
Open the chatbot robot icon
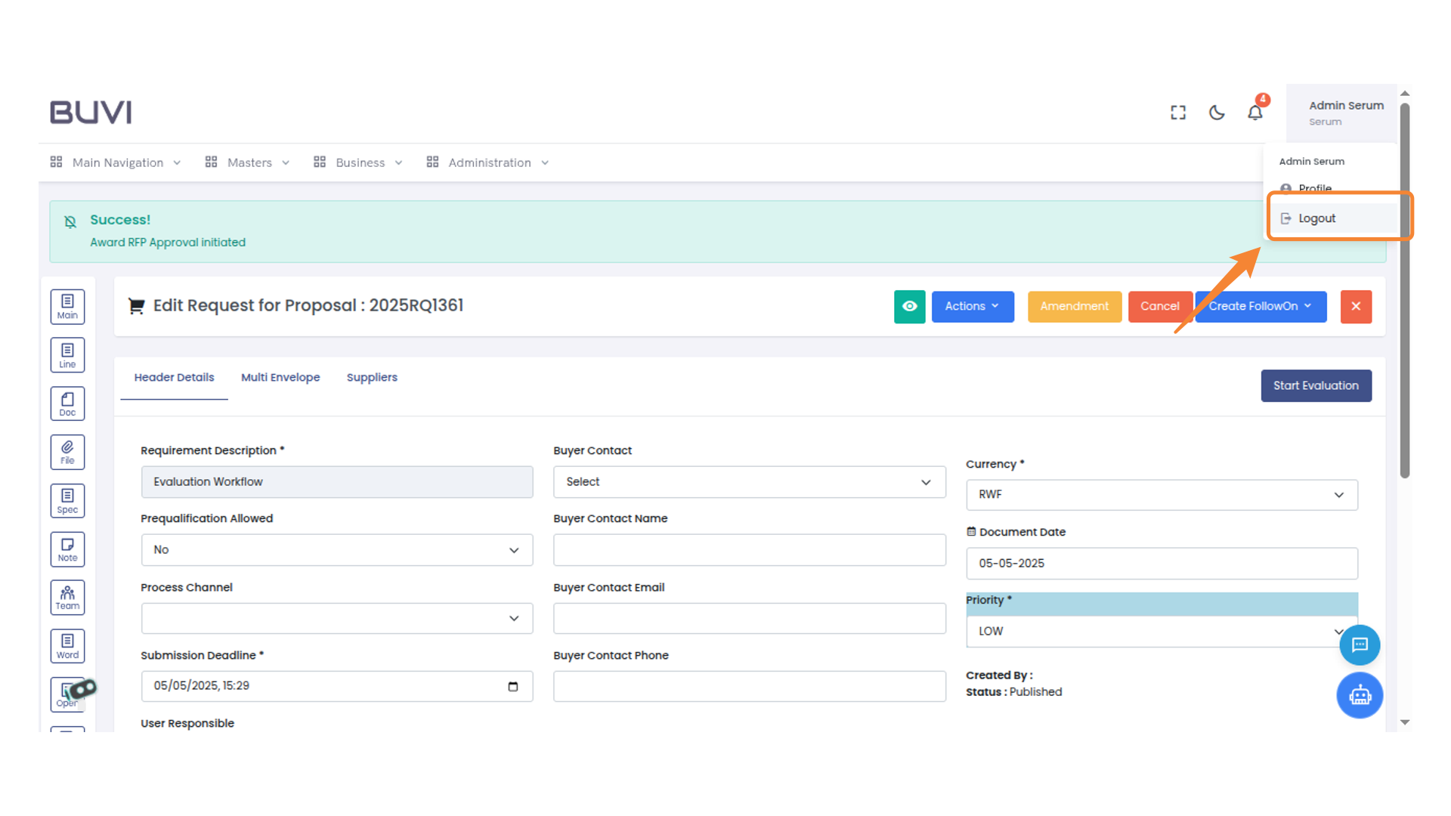pyautogui.click(x=1359, y=695)
